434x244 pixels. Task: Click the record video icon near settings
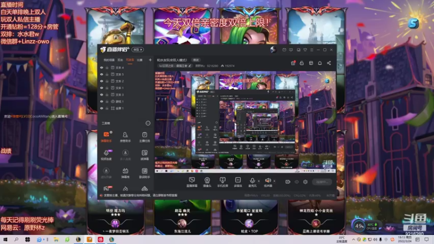(288, 182)
